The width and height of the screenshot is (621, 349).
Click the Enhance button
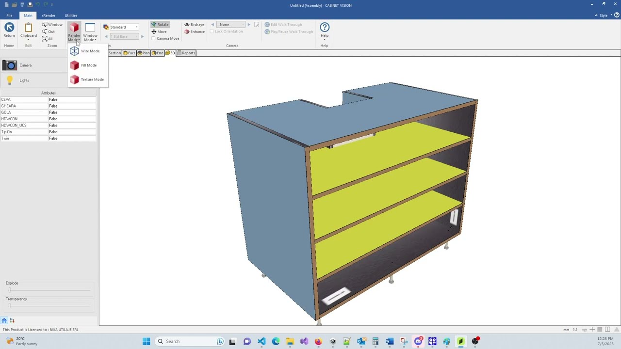click(x=194, y=32)
